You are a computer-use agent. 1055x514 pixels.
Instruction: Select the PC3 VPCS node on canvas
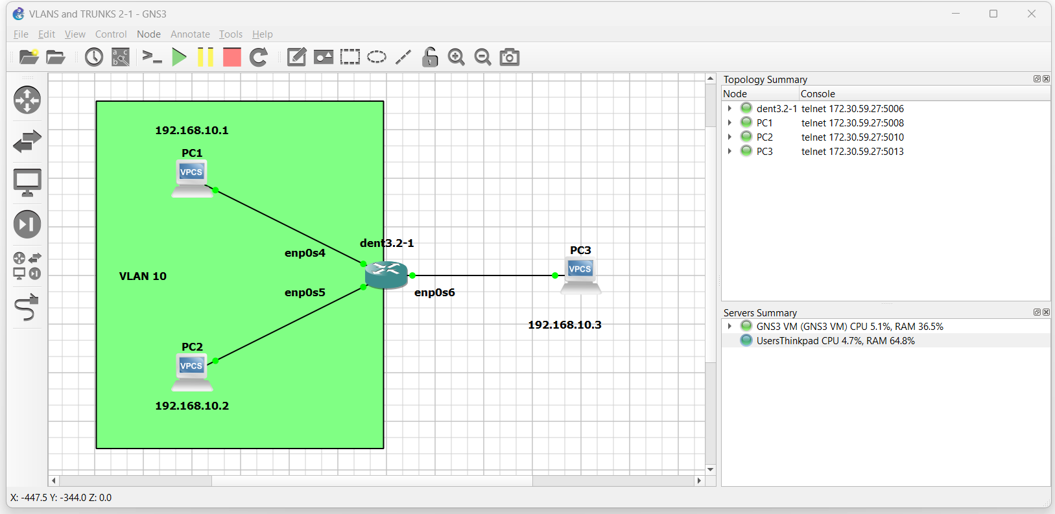pos(580,275)
